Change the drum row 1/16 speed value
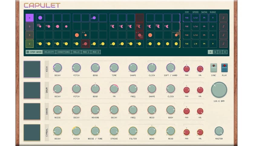This screenshot has width=253, height=146. pos(195,26)
